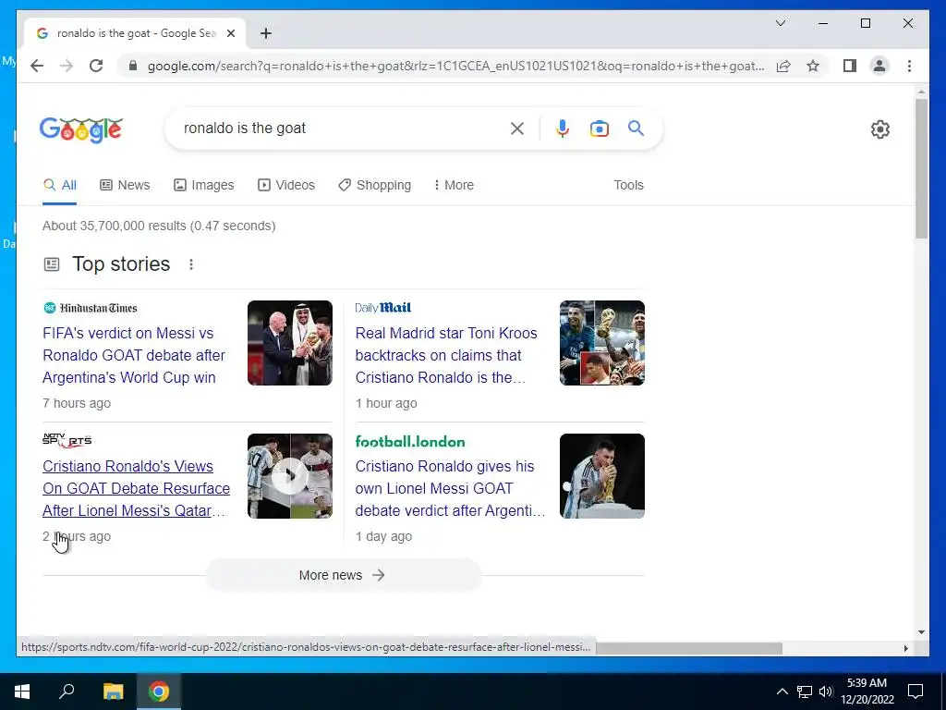946x710 pixels.
Task: Click the football.london source logo
Action: (x=410, y=441)
